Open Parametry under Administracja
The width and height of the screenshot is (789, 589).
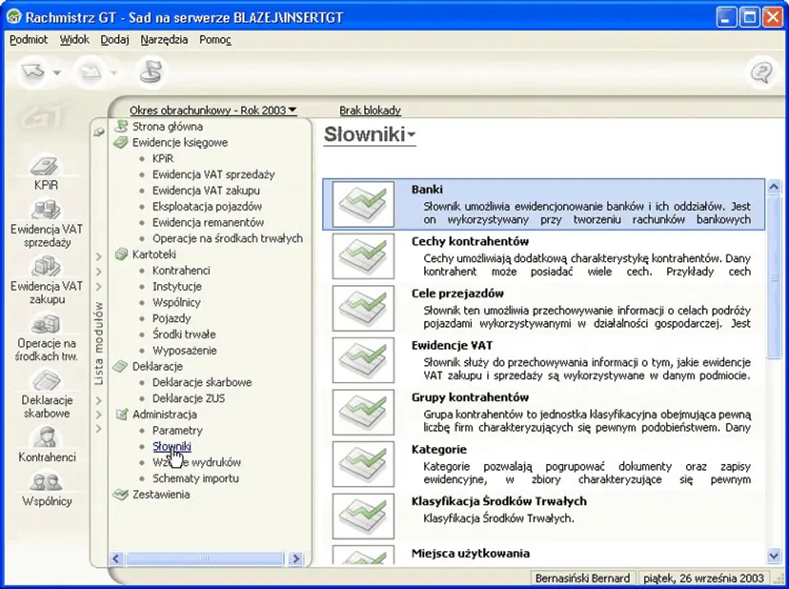click(x=178, y=430)
